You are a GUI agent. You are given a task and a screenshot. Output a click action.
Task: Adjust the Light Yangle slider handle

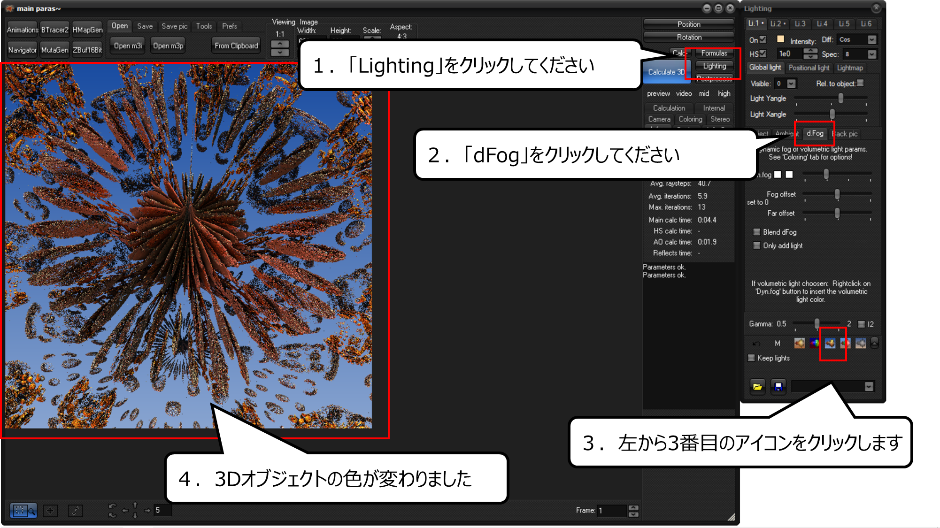click(x=841, y=98)
